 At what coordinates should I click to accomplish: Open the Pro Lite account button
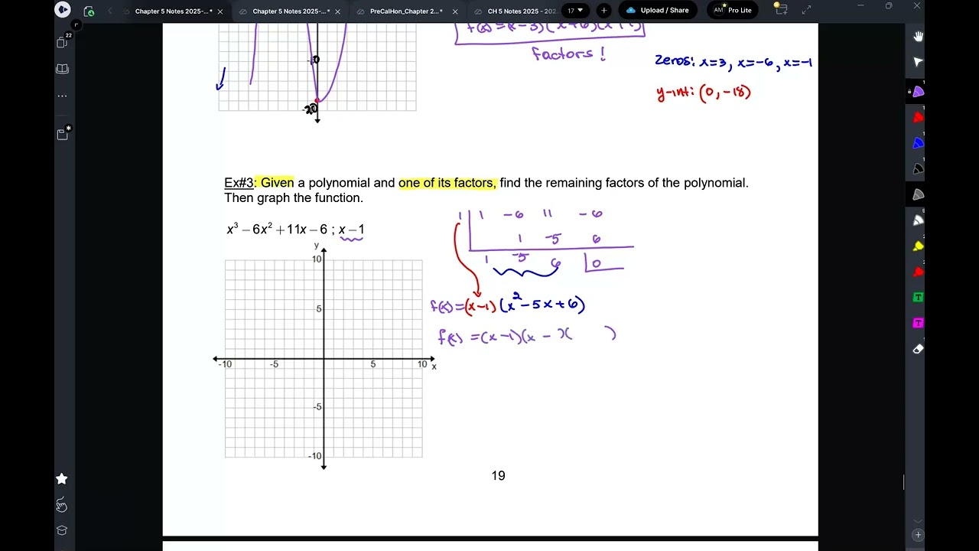pyautogui.click(x=733, y=11)
